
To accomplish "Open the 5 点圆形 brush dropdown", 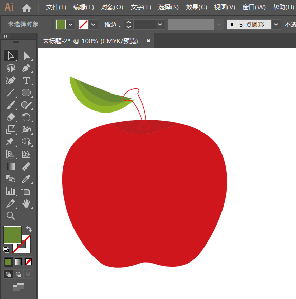I will tap(276, 25).
